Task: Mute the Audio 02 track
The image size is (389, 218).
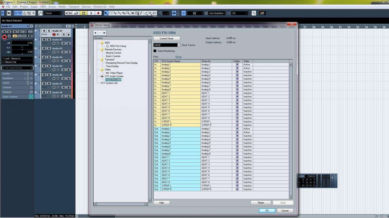Action: 44,40
